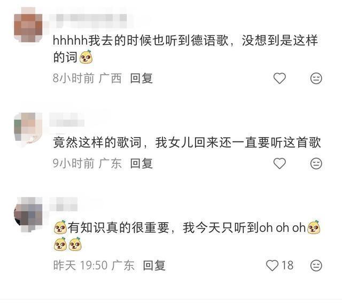The height and width of the screenshot is (308, 342).
Task: Reply to the yesterday 19:50 comment
Action: point(154,265)
